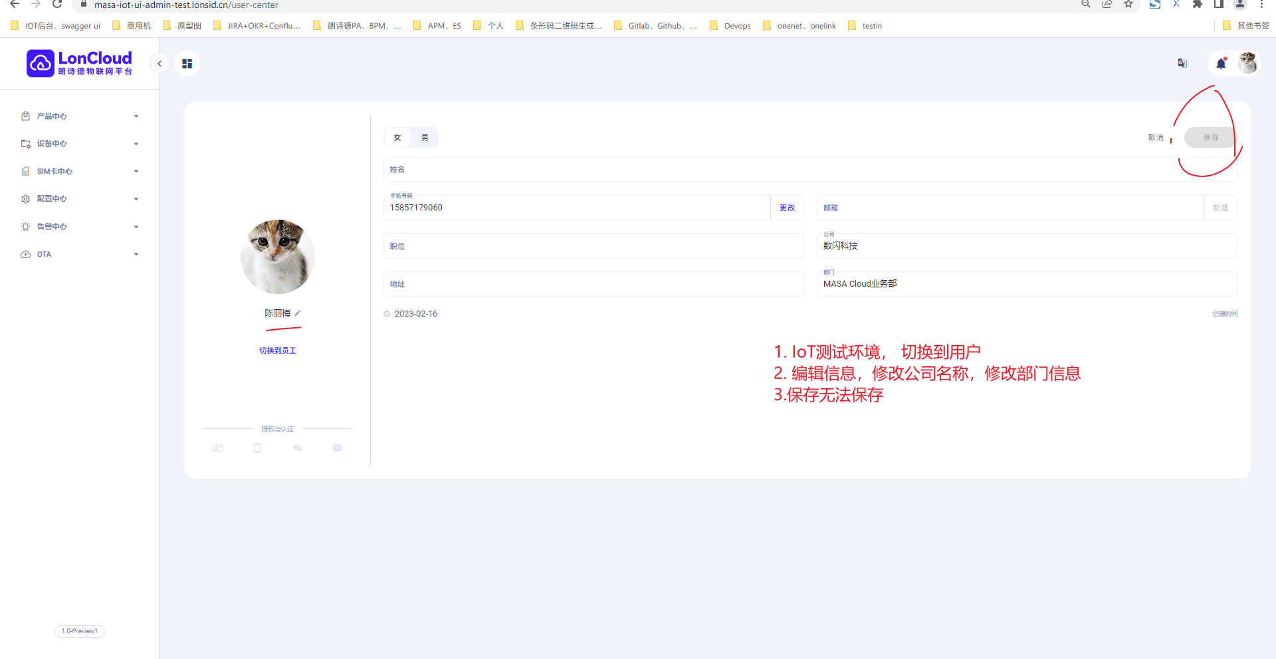Bookmark this page with the star icon
Viewport: 1276px width, 659px height.
pos(1128,4)
